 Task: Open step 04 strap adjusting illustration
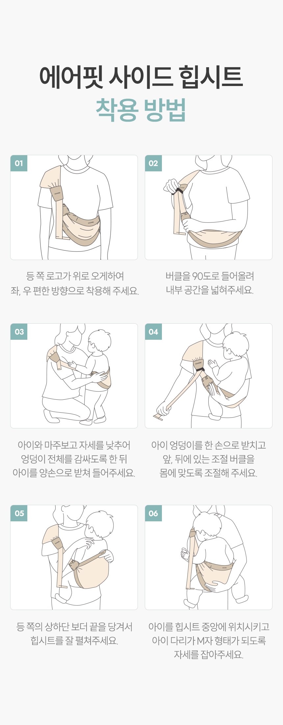(209, 376)
